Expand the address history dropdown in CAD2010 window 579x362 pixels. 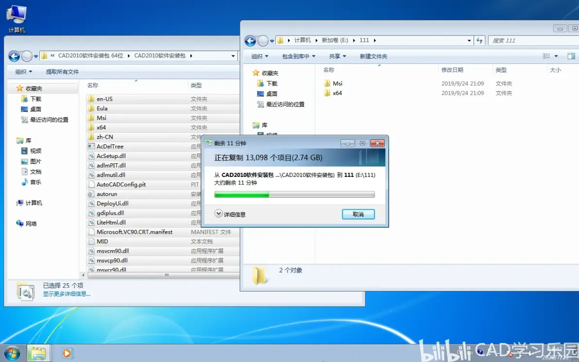233,56
